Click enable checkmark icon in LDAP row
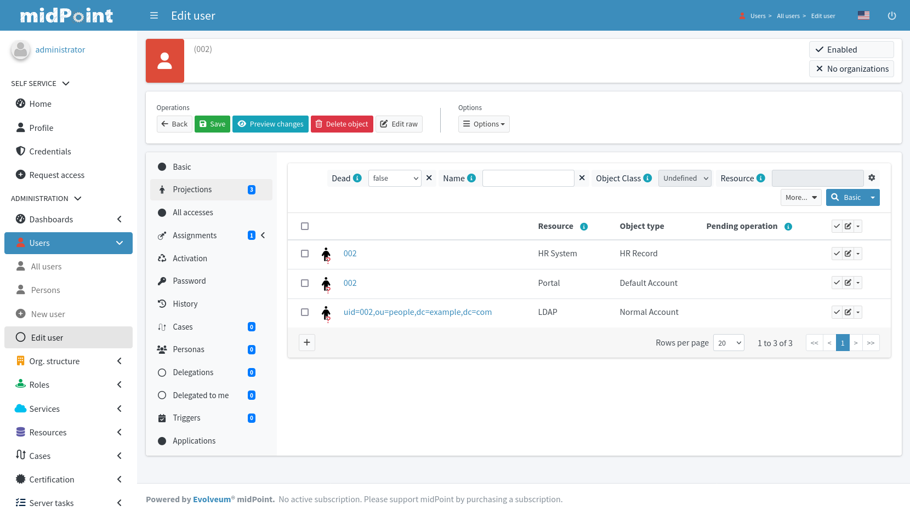 tap(837, 312)
